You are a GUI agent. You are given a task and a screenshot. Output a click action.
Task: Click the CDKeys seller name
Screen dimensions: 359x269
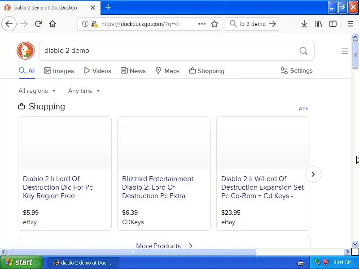click(133, 222)
